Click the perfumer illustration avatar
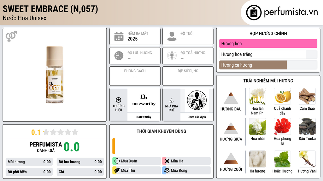Viewport: 323px width, 181px height. click(197, 100)
